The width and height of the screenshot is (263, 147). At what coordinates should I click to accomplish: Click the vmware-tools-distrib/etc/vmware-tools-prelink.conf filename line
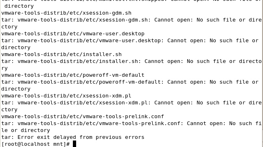(x=83, y=117)
